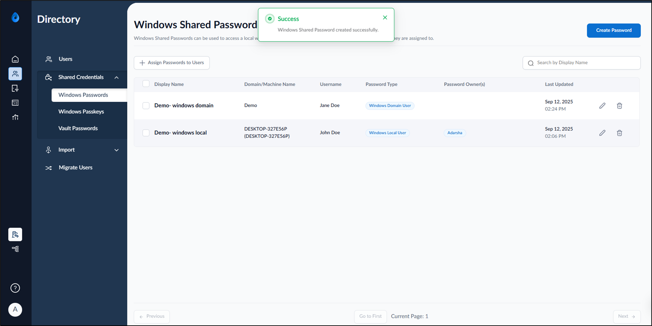Open the home icon in left rail
652x326 pixels.
coord(15,59)
